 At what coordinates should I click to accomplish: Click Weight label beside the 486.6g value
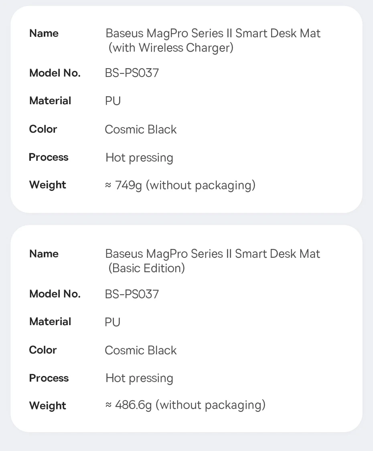(48, 405)
